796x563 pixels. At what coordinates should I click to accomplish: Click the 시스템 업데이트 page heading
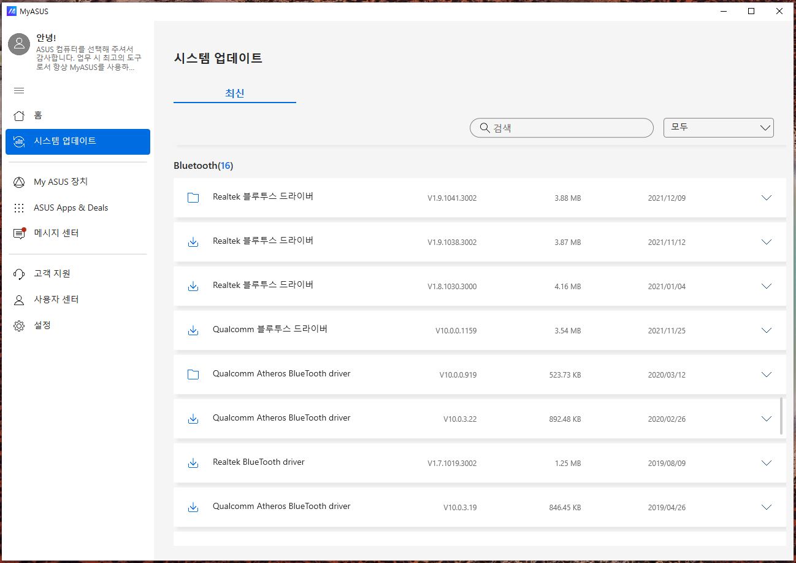tap(218, 58)
